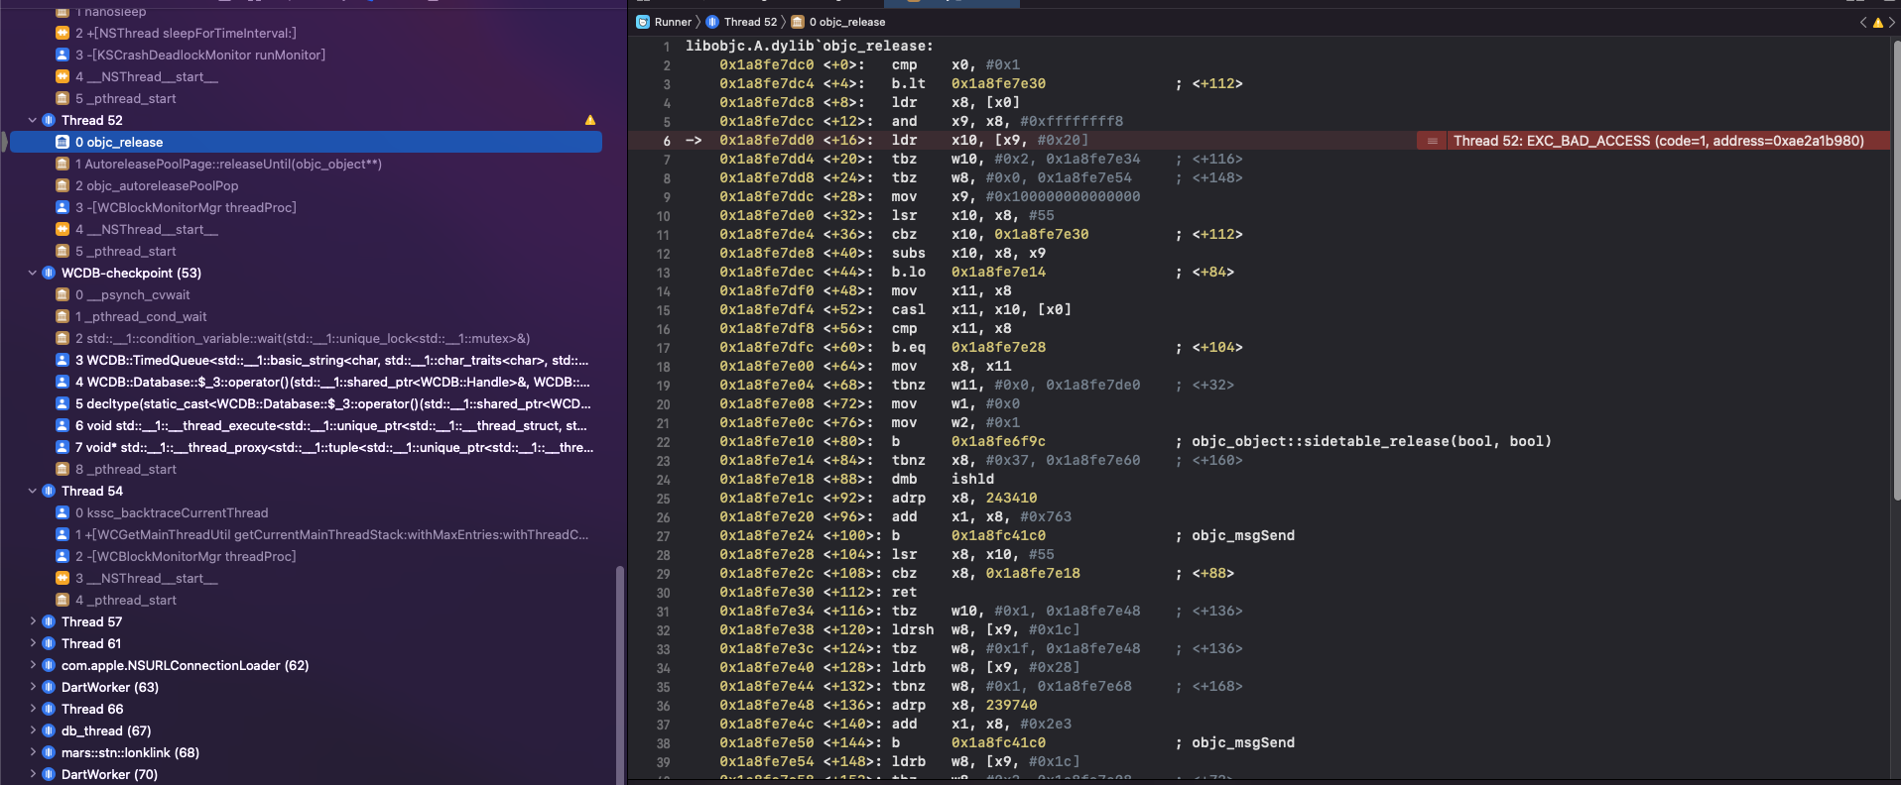Expand mars::stn::lonklink (68) thread
1901x785 pixels.
(32, 752)
